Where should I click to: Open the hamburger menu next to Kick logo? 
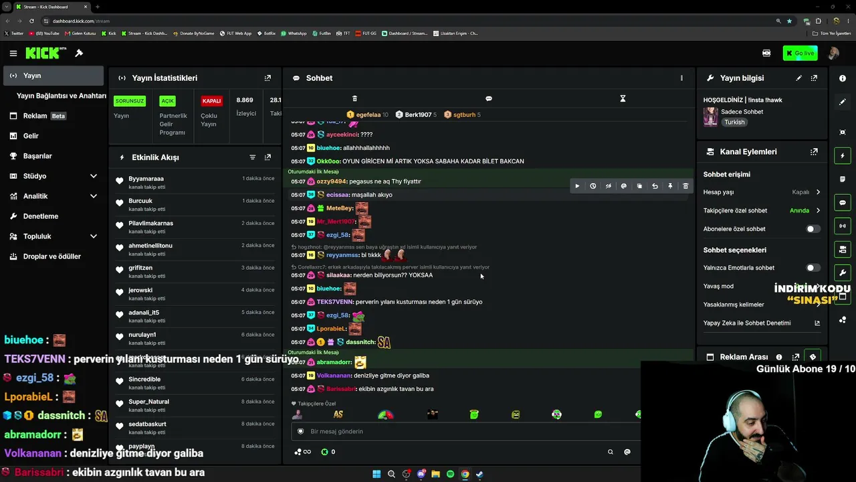click(13, 54)
